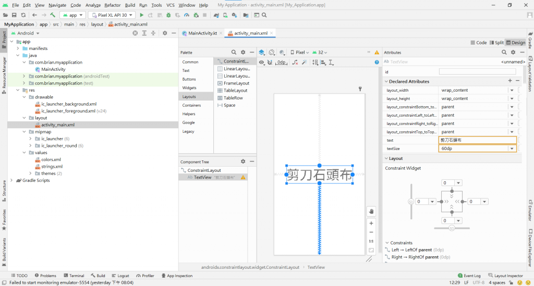Zoom out on design surface minus button

pos(371,232)
